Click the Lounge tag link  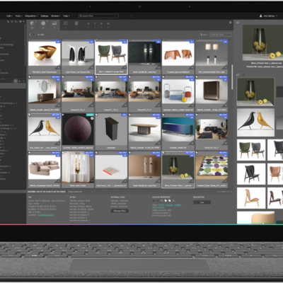[169, 205]
